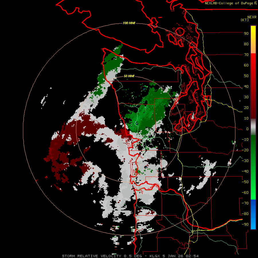This screenshot has height=258, width=258.
Task: Click the 90 value on velocity legend
Action: click(246, 34)
